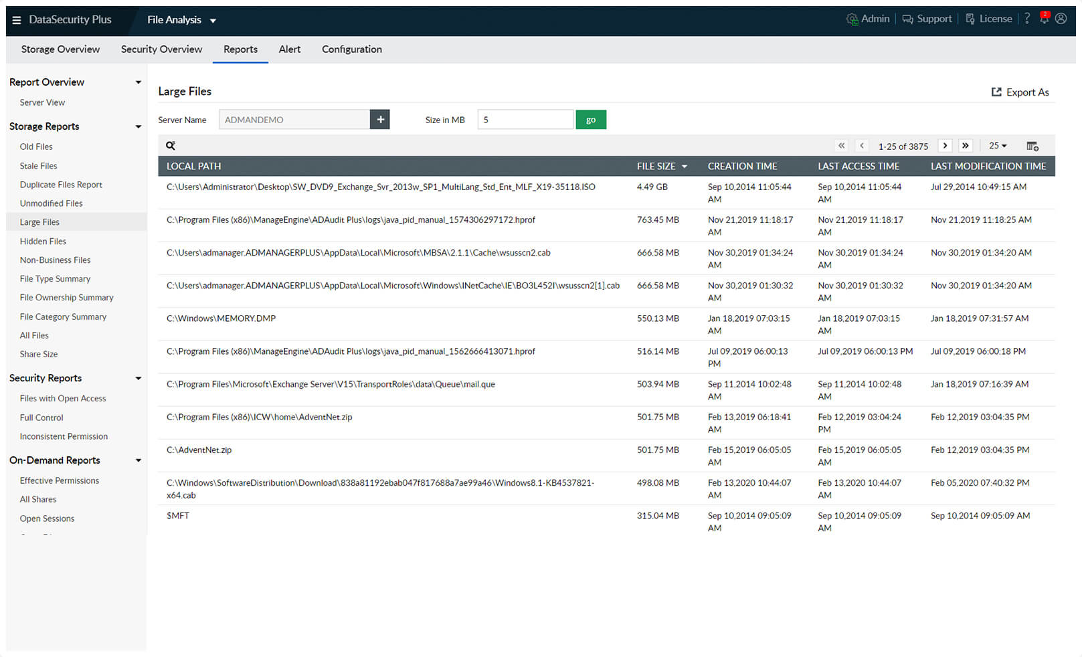The image size is (1082, 657).
Task: Jump to the first page arrow
Action: tap(842, 146)
